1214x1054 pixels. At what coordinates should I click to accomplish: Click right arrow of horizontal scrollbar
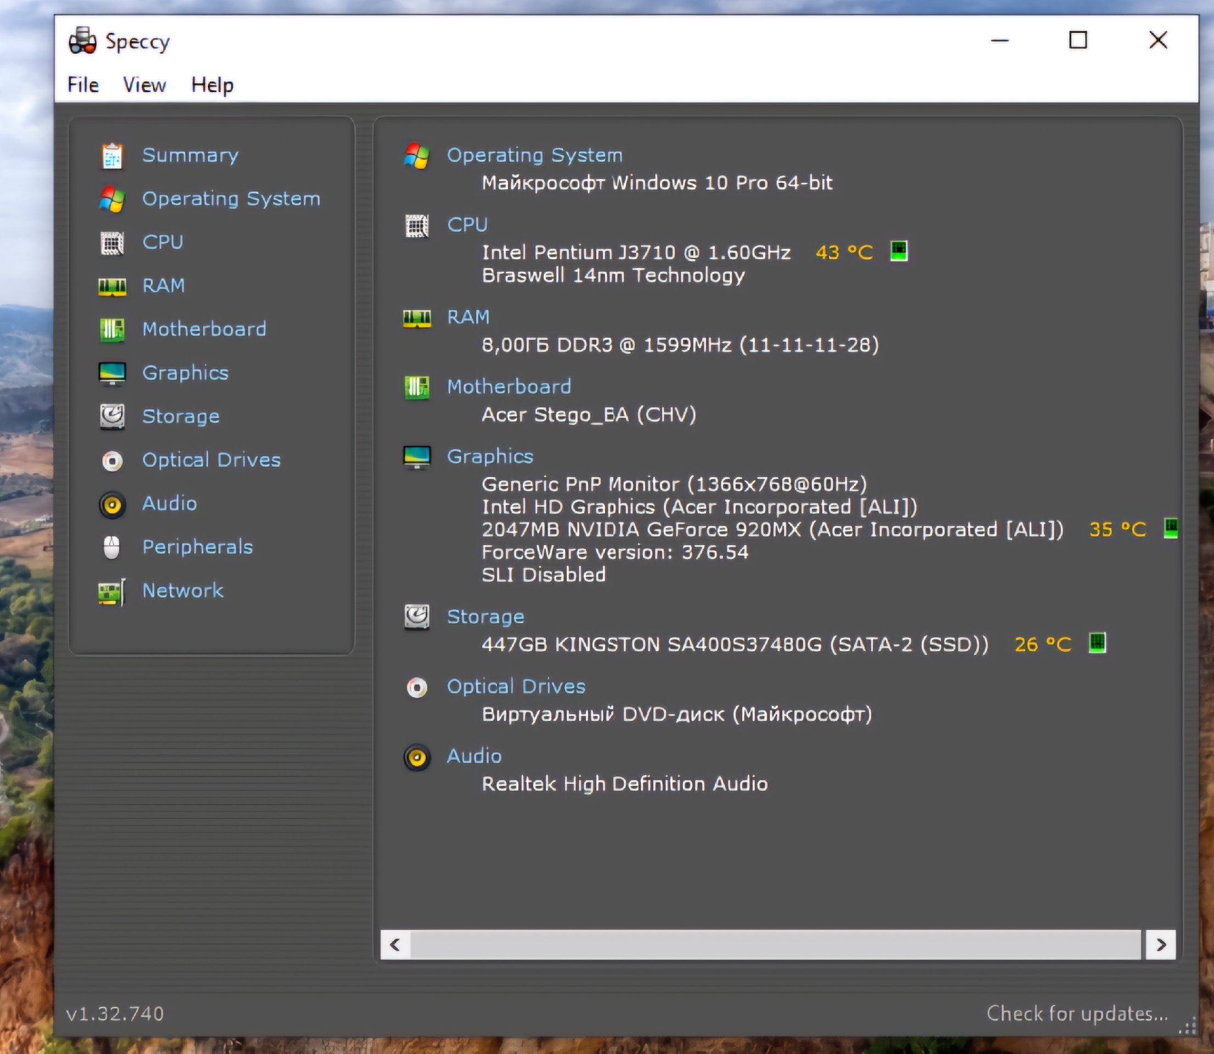coord(1161,945)
